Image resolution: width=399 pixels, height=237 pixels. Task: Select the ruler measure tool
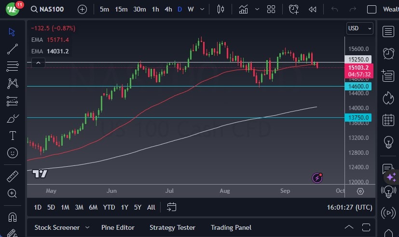[13, 176]
